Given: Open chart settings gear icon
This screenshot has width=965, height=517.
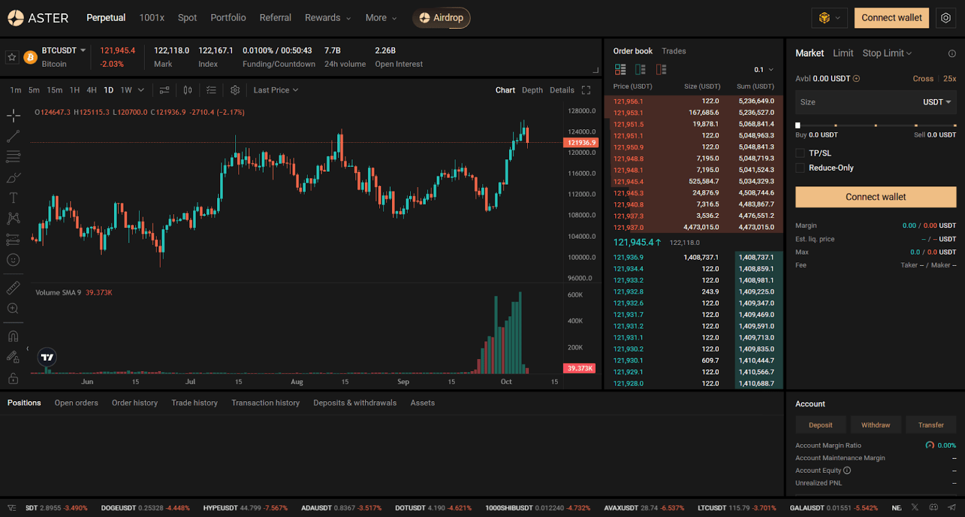Looking at the screenshot, I should pos(235,90).
